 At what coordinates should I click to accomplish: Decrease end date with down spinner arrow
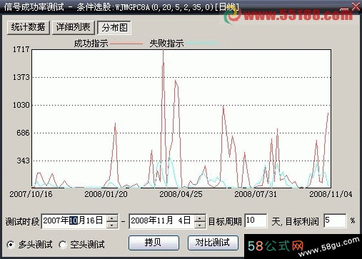point(200,225)
